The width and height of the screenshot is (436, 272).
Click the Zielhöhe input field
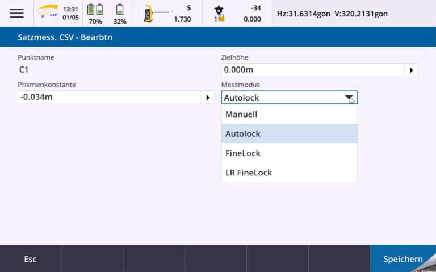312,70
